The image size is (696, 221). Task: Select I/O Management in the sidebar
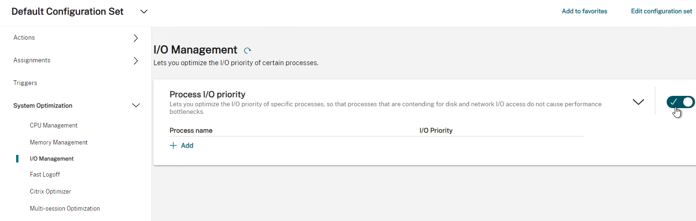pos(52,159)
